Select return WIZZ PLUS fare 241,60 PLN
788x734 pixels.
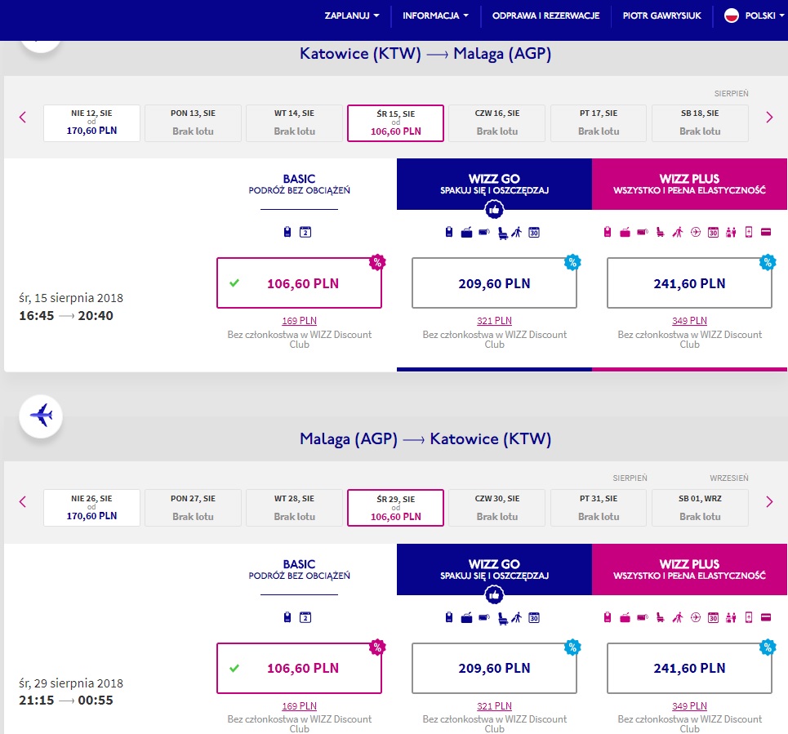pos(689,668)
